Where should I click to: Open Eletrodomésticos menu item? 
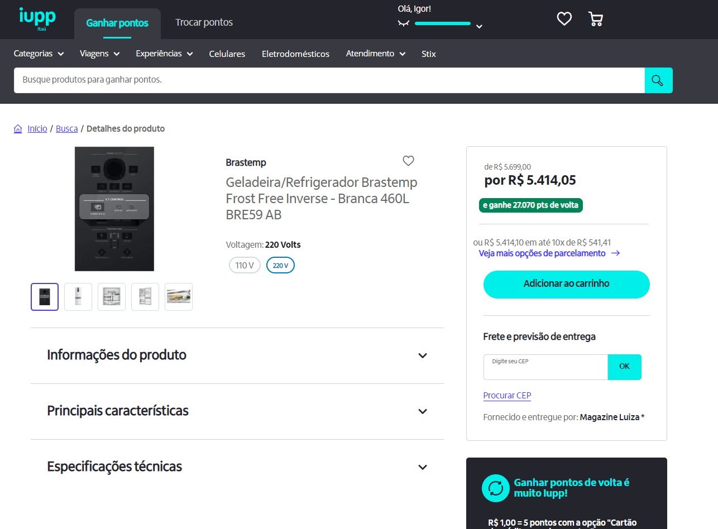pyautogui.click(x=295, y=54)
